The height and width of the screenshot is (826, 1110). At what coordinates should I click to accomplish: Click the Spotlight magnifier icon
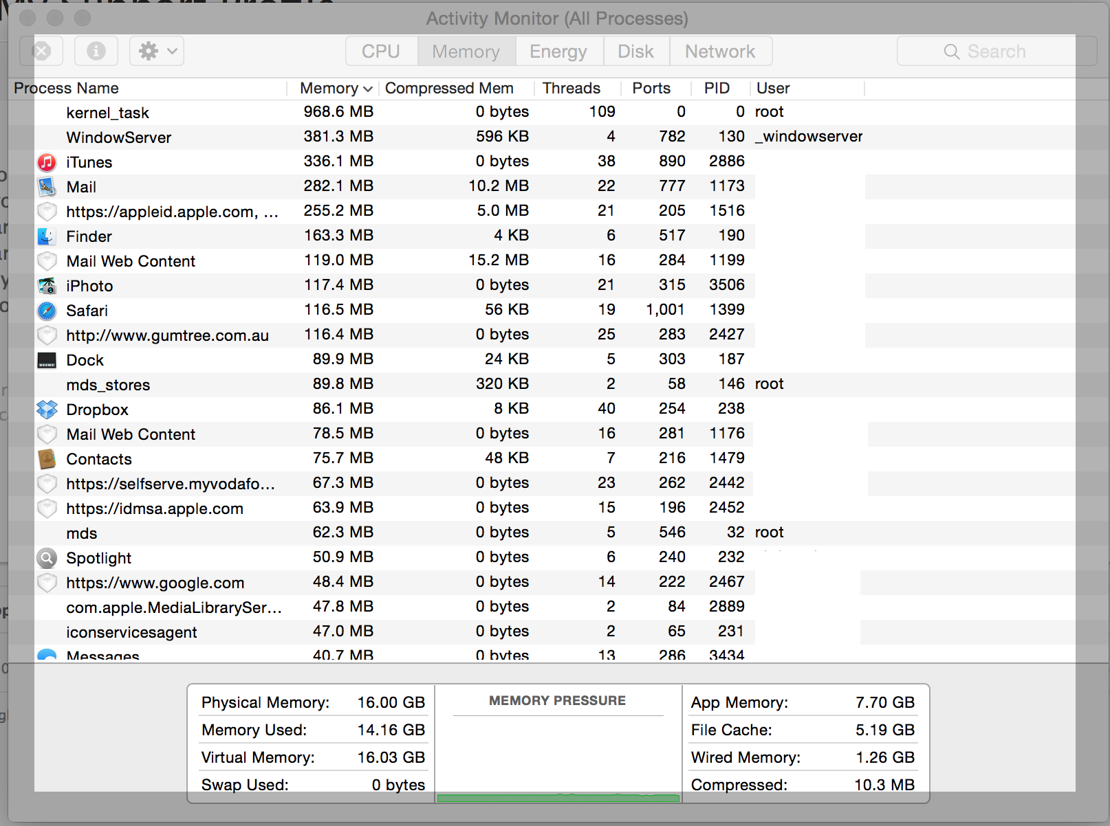(x=47, y=558)
